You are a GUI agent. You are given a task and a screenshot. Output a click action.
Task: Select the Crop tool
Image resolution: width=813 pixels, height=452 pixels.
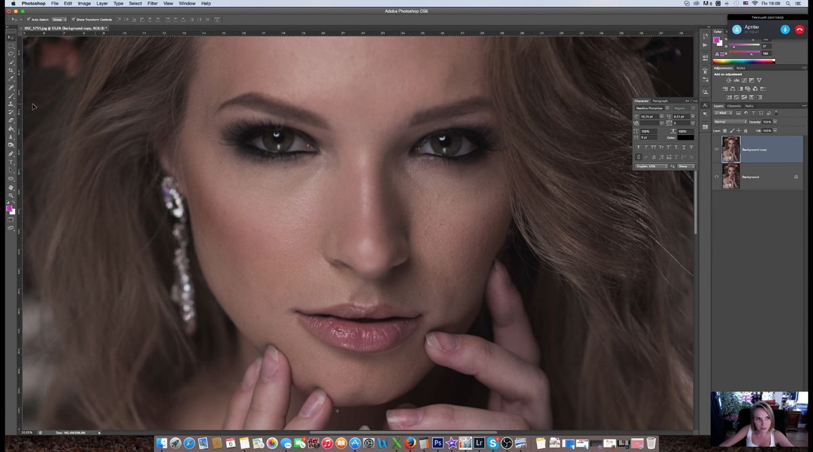click(11, 70)
